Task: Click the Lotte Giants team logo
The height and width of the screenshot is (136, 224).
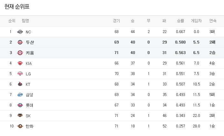Action: tap(20, 105)
